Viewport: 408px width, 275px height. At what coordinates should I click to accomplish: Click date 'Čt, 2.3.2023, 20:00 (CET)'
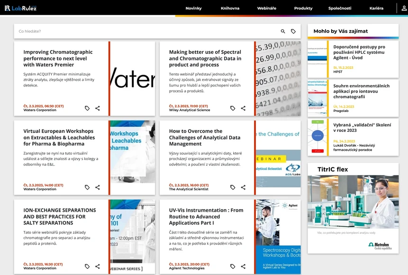189,264
